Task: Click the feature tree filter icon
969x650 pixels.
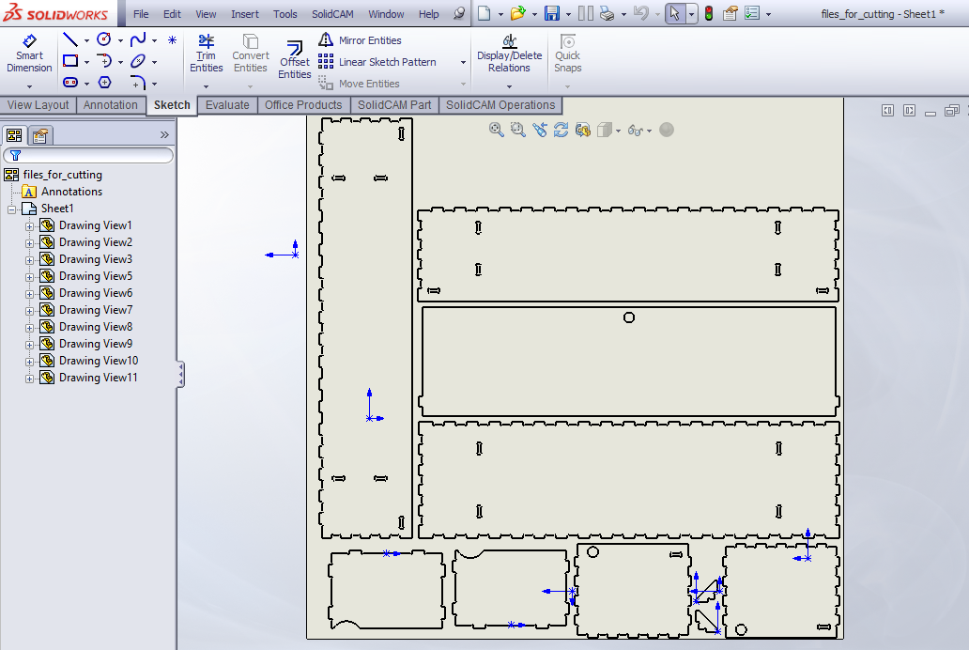Action: click(15, 155)
